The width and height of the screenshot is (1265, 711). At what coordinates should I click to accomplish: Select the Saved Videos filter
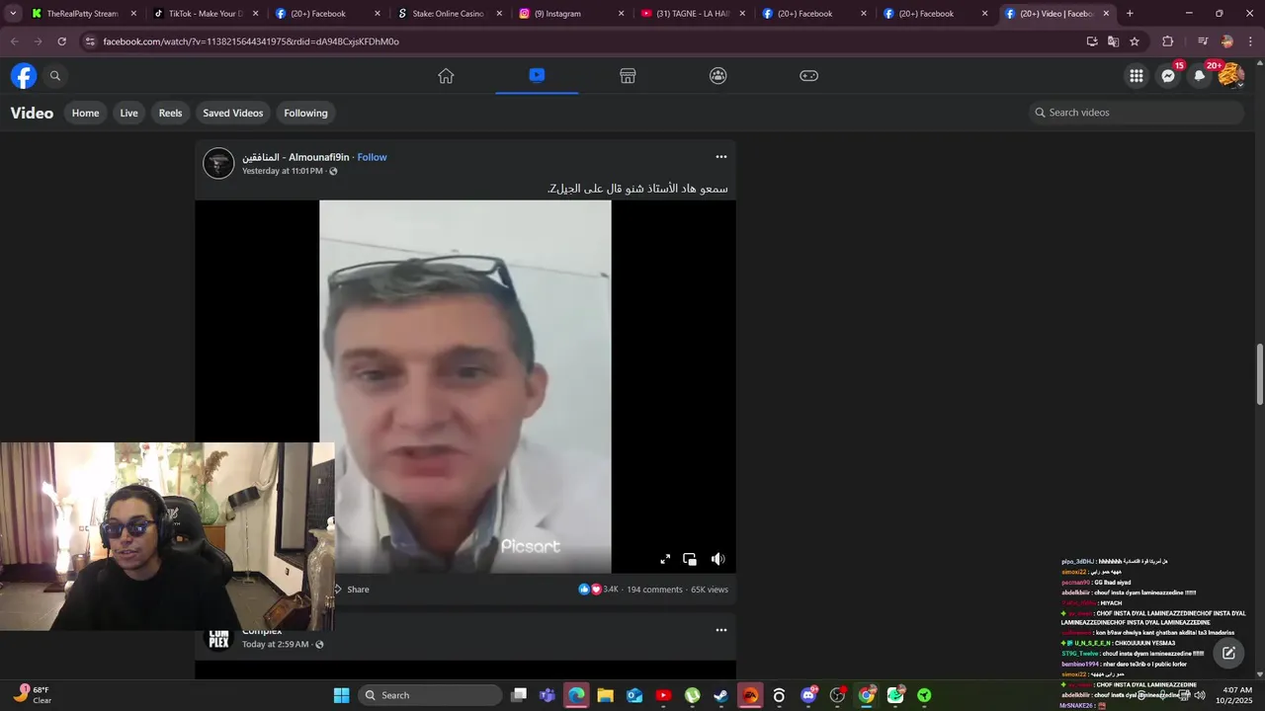[233, 113]
